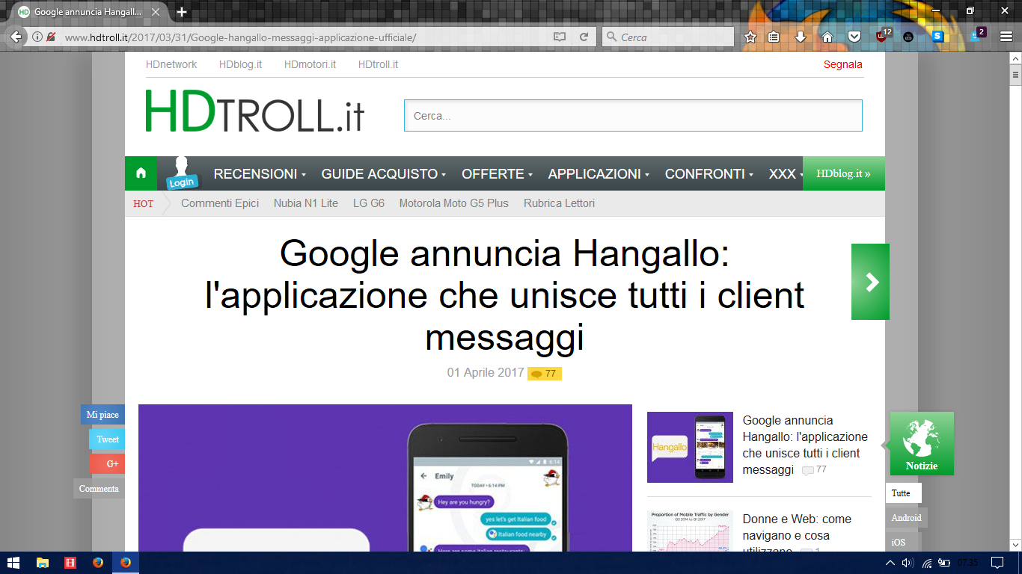1022x574 pixels.
Task: Click site information icon in address bar
Action: pyautogui.click(x=37, y=37)
